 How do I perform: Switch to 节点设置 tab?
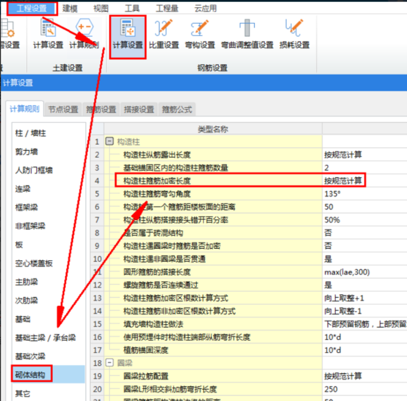(63, 109)
